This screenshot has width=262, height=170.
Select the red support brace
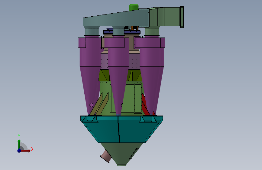146,105
